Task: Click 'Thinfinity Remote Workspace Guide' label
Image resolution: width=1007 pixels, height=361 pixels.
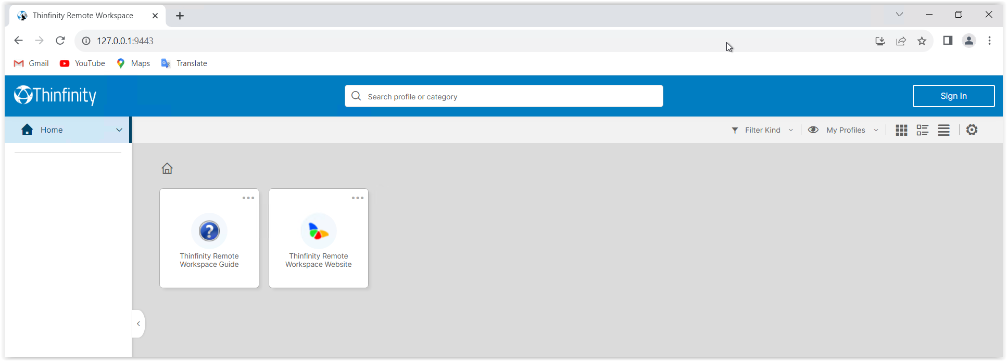Action: click(x=209, y=260)
